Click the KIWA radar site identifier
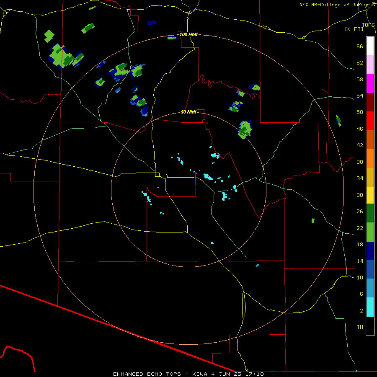377x377 pixels. pyautogui.click(x=199, y=374)
